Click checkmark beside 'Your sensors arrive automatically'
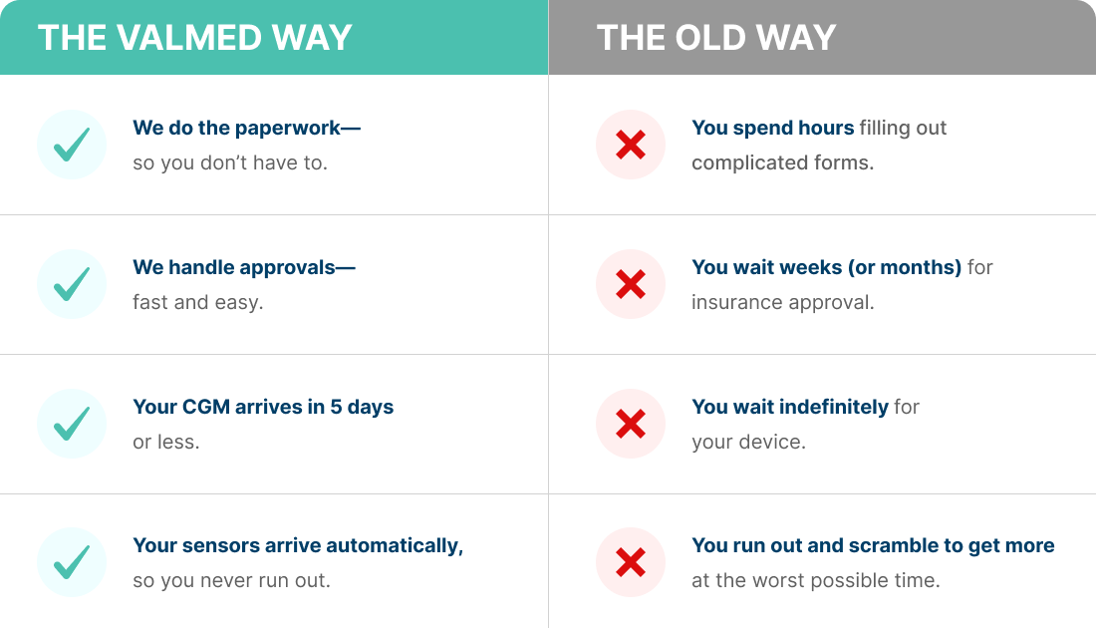 click(72, 562)
